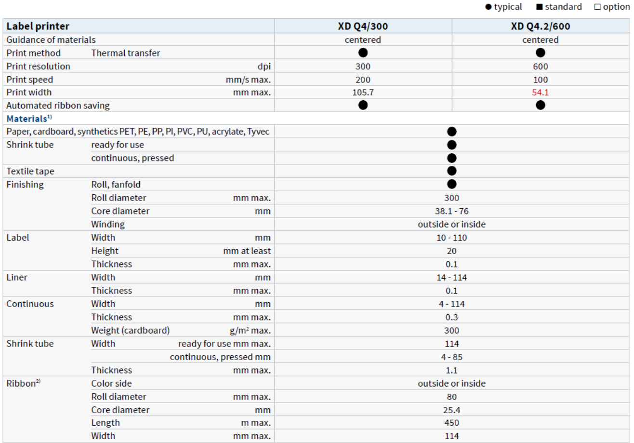Viewport: 634px width, 443px height.
Task: Click the Liner row label
Action: click(x=16, y=277)
